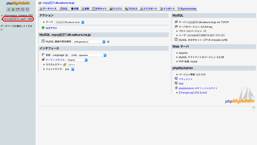Select the _wp01 (36) database in sidebar

tap(18, 19)
